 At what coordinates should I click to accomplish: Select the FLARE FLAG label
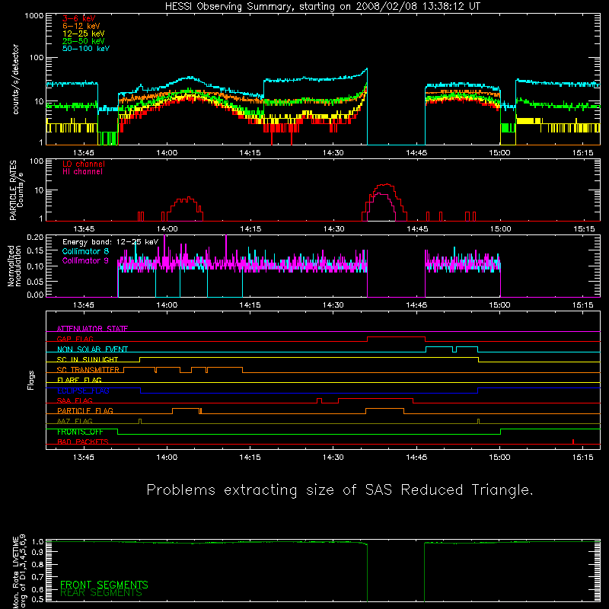tap(79, 380)
